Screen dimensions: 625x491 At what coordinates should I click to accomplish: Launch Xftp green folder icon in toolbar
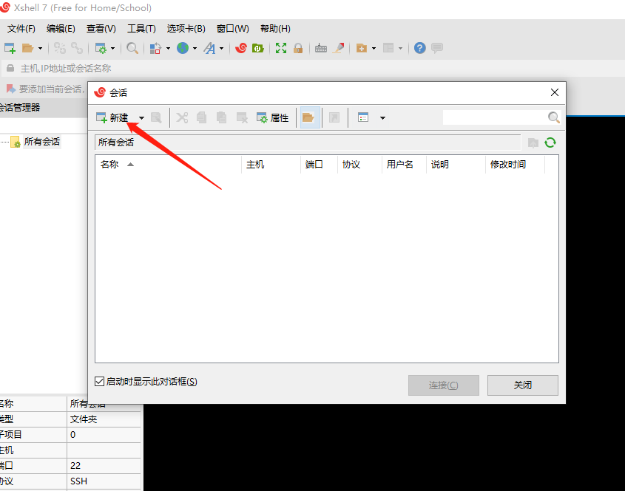(x=258, y=48)
